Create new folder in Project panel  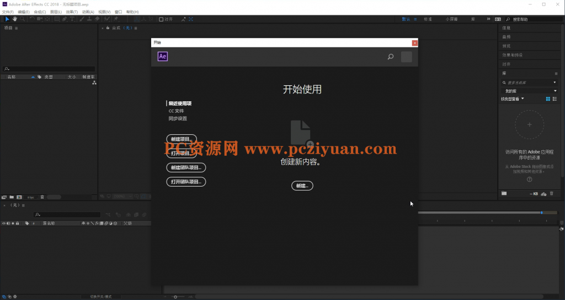12,197
